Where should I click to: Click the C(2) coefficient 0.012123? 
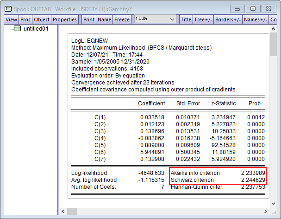coord(152,124)
